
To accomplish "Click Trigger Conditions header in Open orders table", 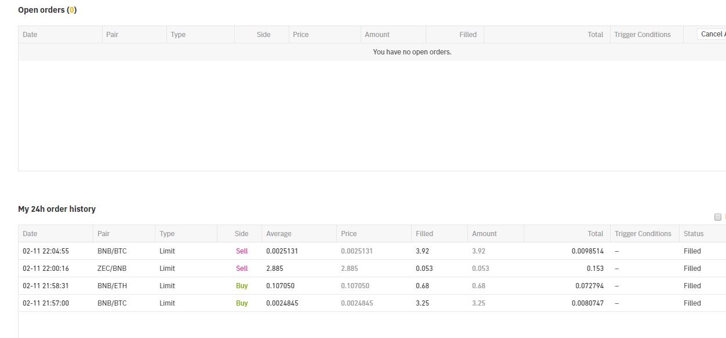I will click(642, 35).
